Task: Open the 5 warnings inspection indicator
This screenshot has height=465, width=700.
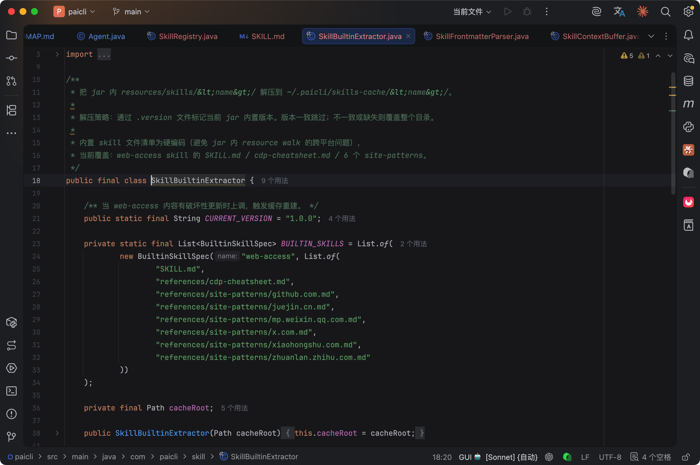Action: pyautogui.click(x=627, y=56)
